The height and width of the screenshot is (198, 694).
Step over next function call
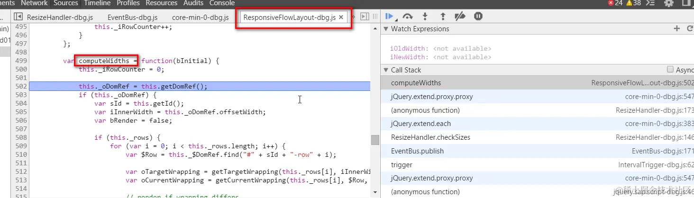[407, 17]
